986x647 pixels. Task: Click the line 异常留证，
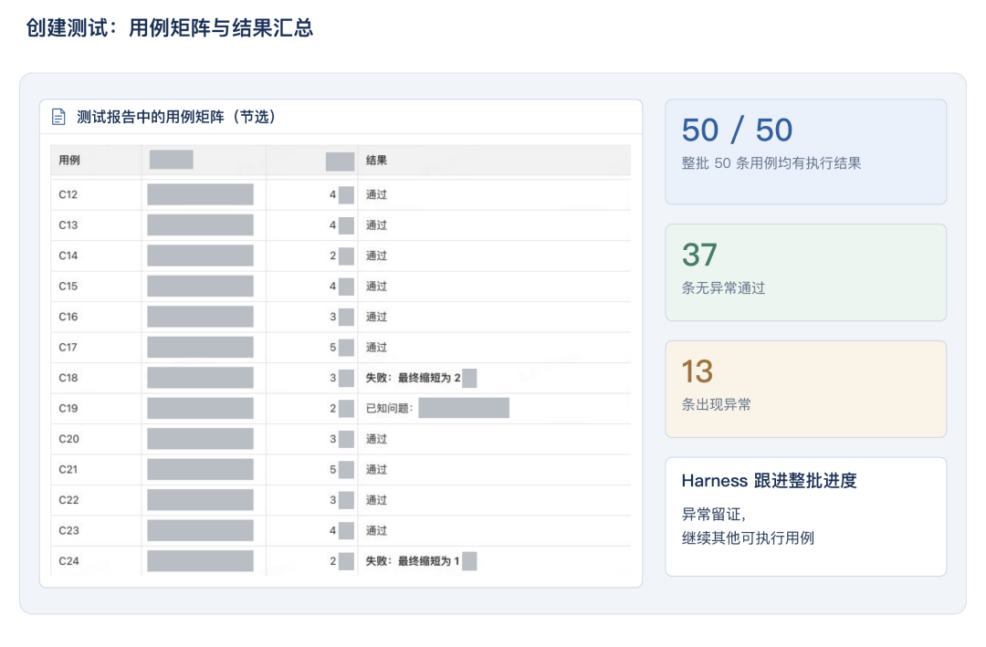tap(714, 515)
